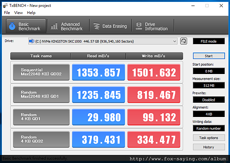This screenshot has height=163, width=230.
Task: Click the Random Max(2048 KB) QD1 task button
Action: pos(41,94)
